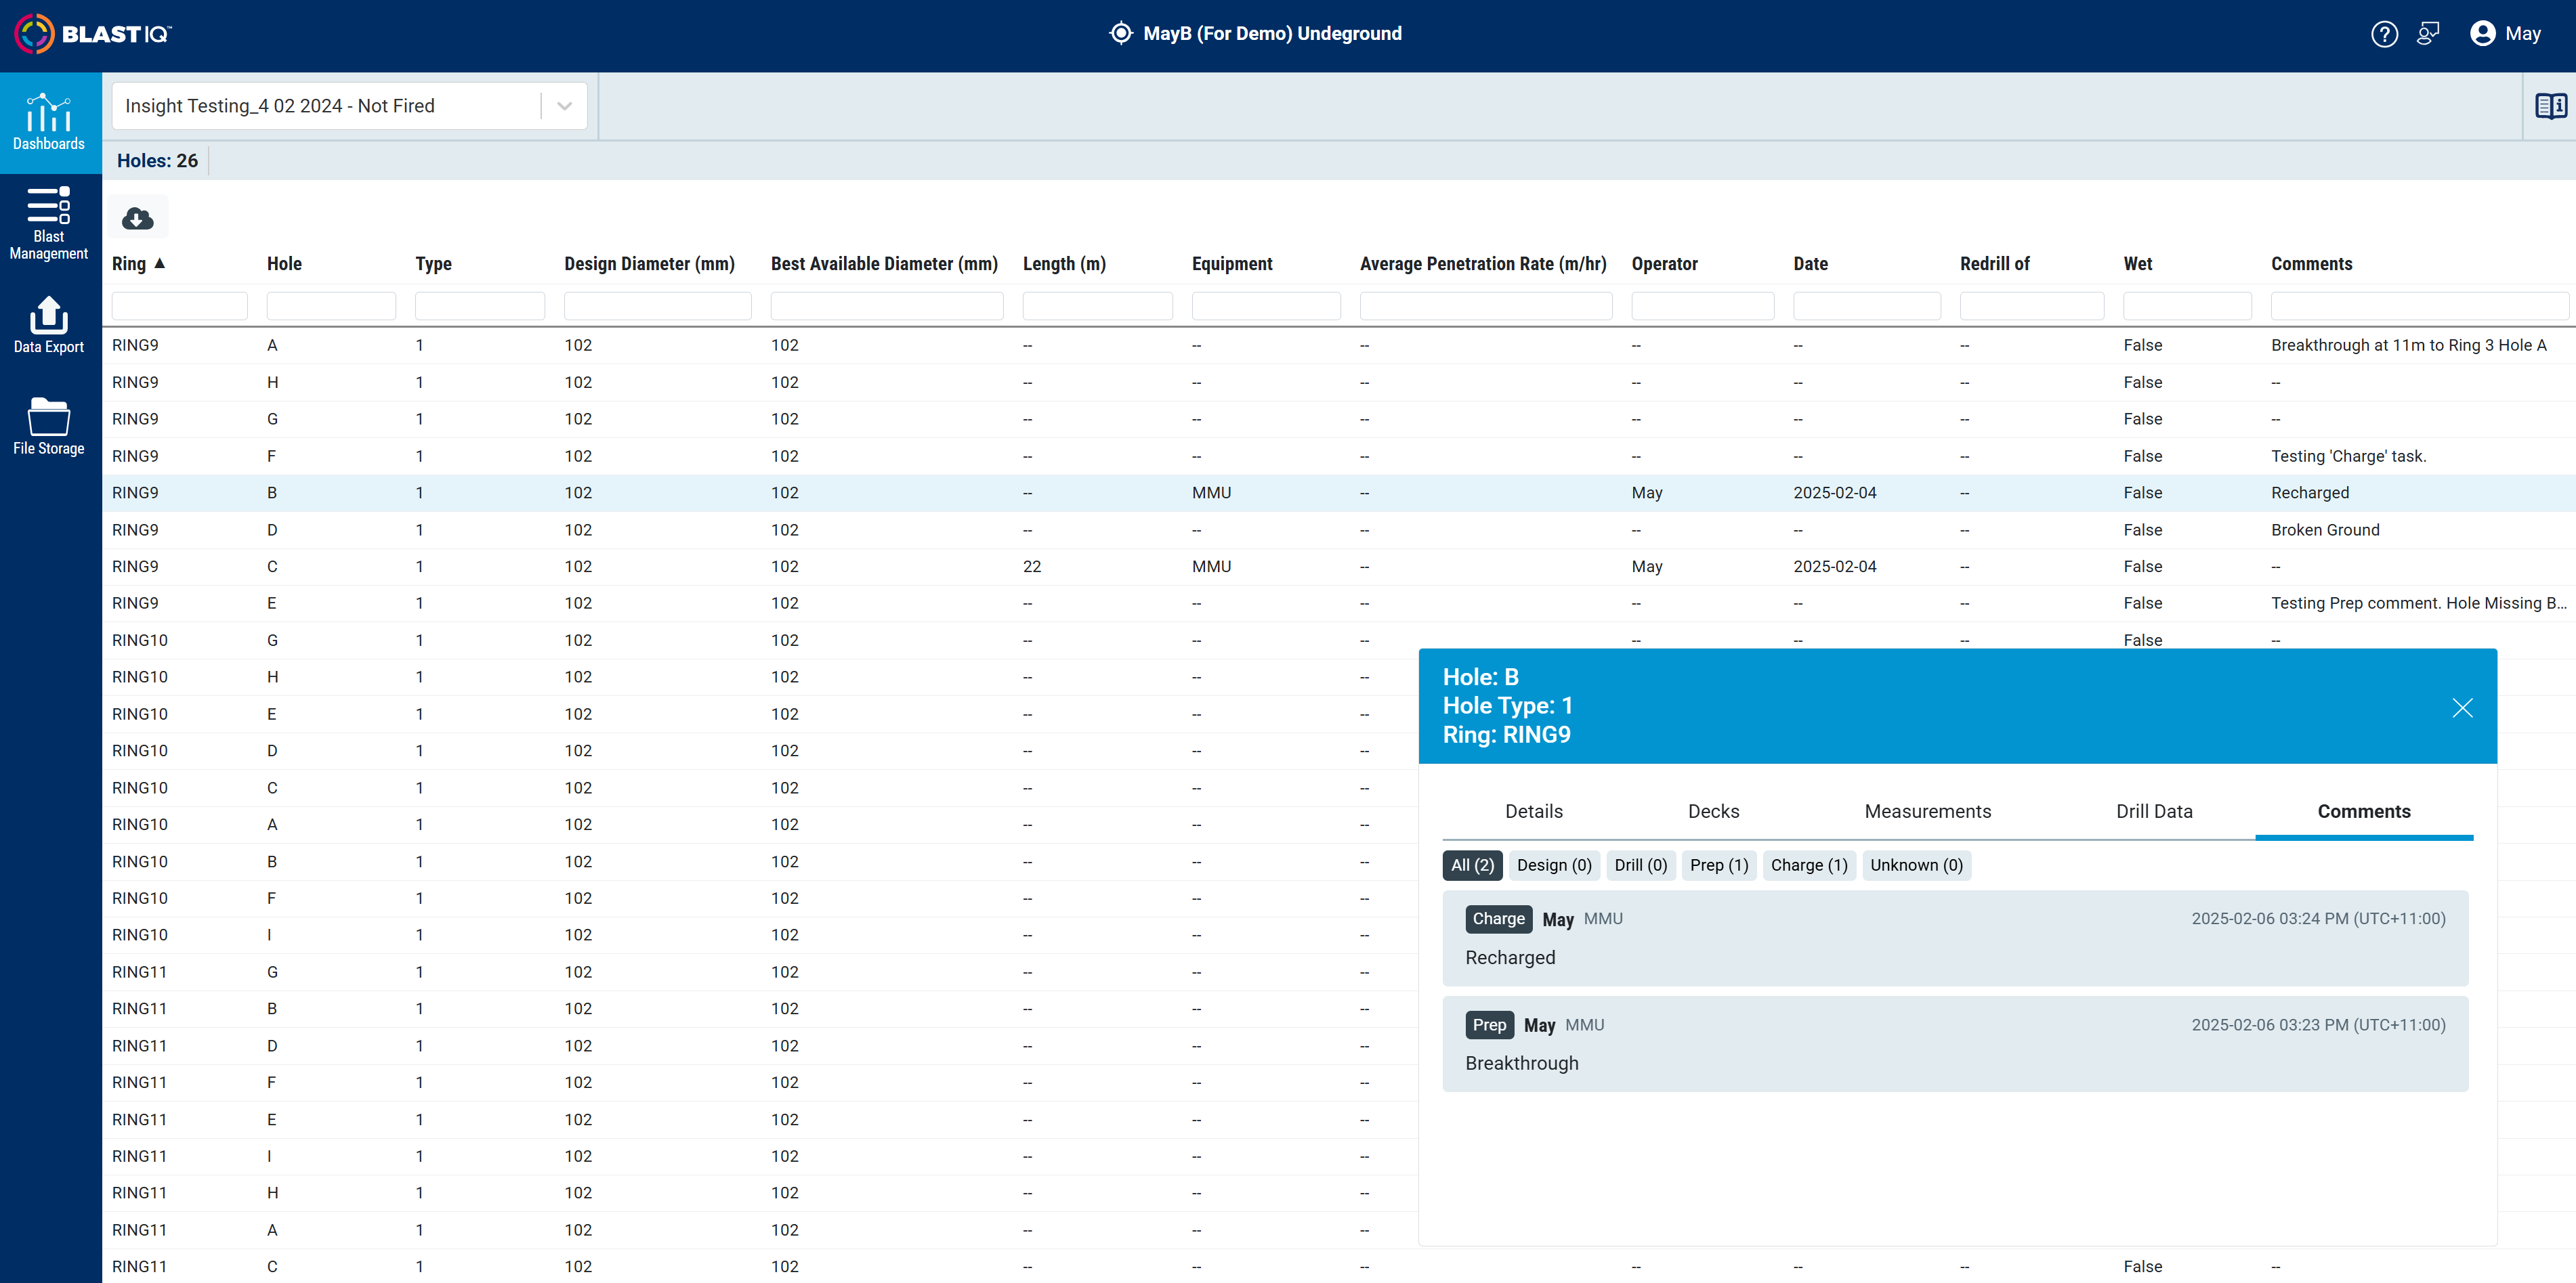Image resolution: width=2576 pixels, height=1283 pixels.
Task: Open the help question mark icon
Action: coord(2384,34)
